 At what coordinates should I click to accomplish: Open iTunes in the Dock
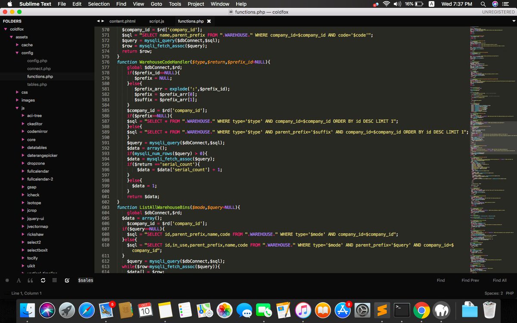303,310
